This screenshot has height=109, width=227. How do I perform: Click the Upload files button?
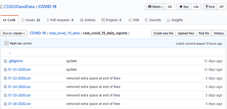(x=186, y=33)
